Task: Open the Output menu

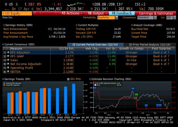Action: tap(96, 13)
